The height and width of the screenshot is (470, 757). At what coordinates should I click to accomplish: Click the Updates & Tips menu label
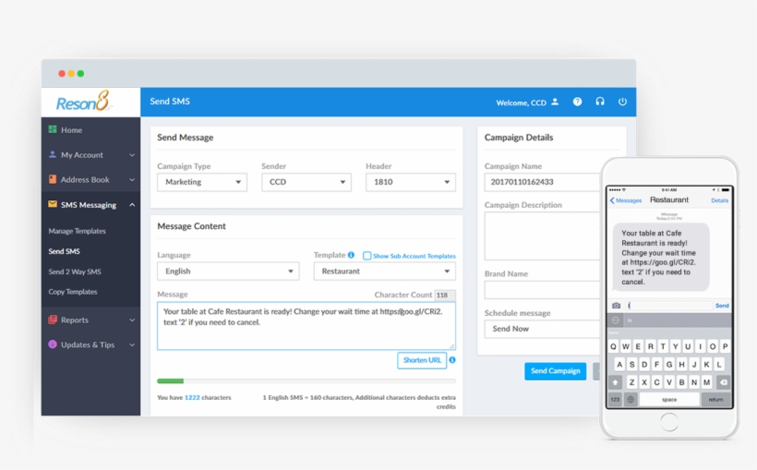tap(88, 345)
